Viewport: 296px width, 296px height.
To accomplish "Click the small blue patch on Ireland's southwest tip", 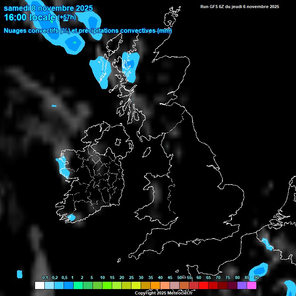I will [x=71, y=218].
